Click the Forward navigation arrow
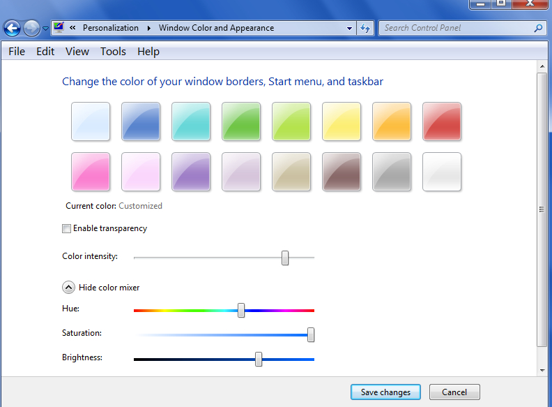 pos(31,28)
